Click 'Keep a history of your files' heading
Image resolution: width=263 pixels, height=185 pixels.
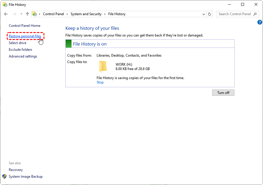click(92, 28)
